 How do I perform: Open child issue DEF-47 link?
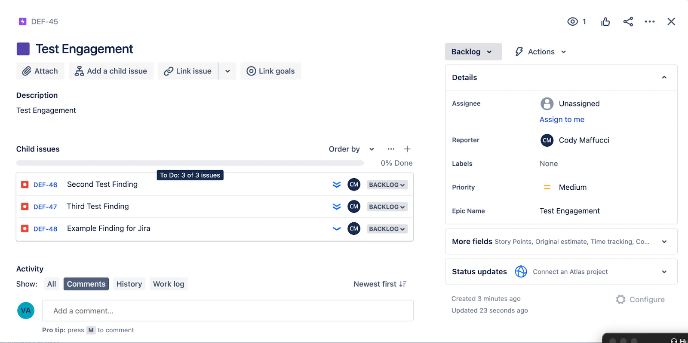[x=45, y=207]
